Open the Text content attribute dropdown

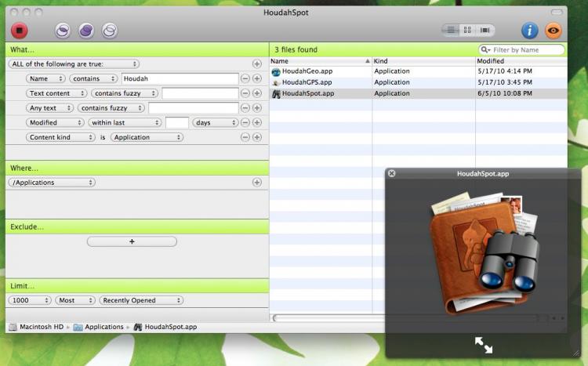coord(56,93)
